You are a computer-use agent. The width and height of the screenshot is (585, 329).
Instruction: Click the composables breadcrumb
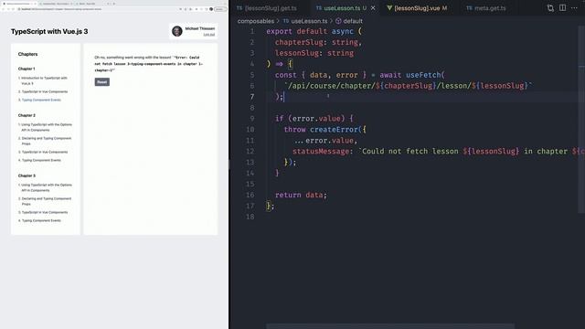[256, 21]
